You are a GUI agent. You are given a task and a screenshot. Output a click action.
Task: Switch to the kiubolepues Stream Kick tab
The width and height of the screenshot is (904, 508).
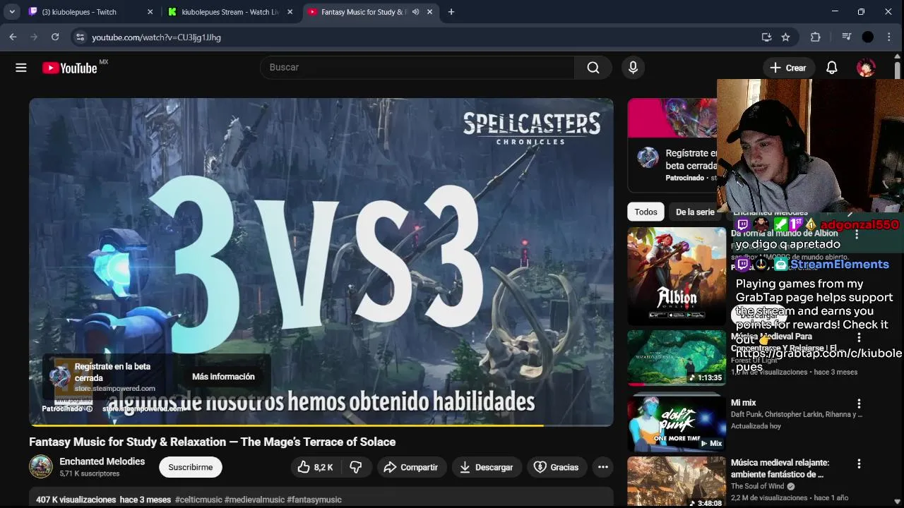coord(230,12)
